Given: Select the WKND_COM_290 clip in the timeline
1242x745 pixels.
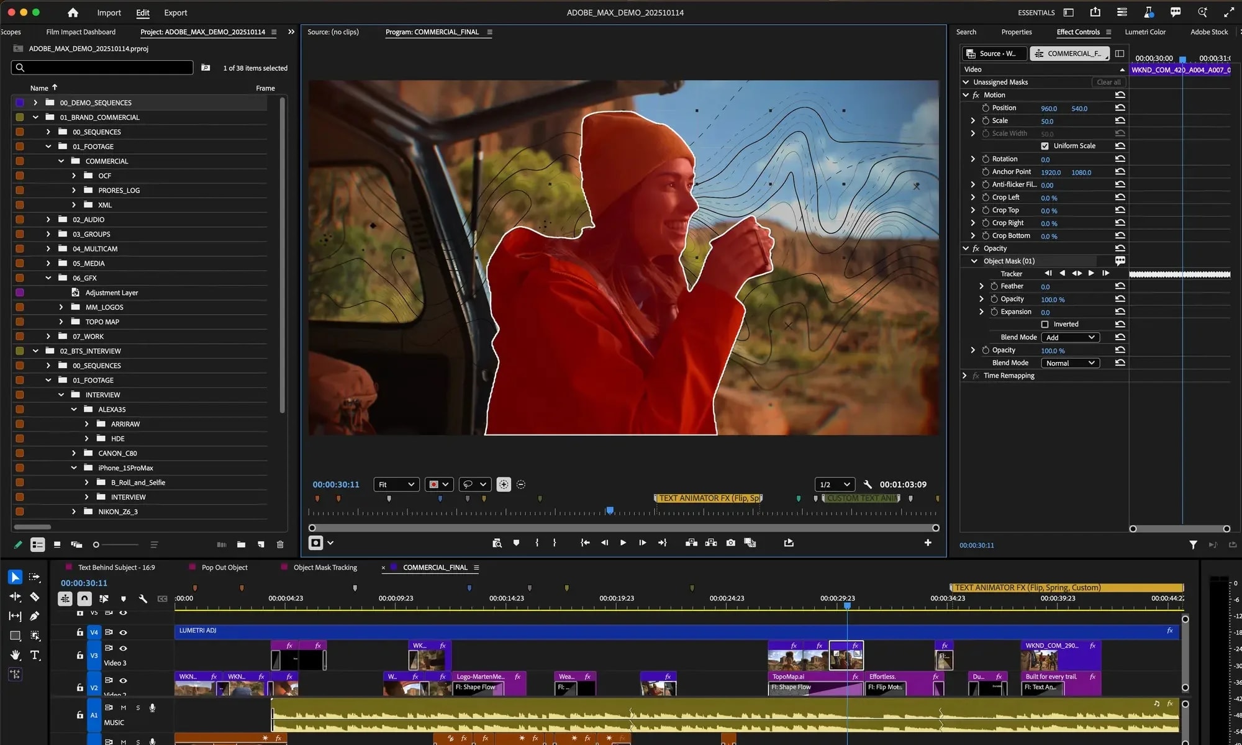Looking at the screenshot, I should click(x=1055, y=655).
